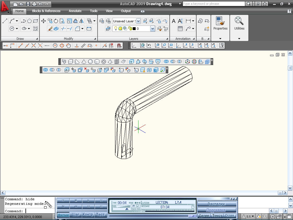293x220 pixels.
Task: Activate the Mirror tool
Action: point(82,21)
